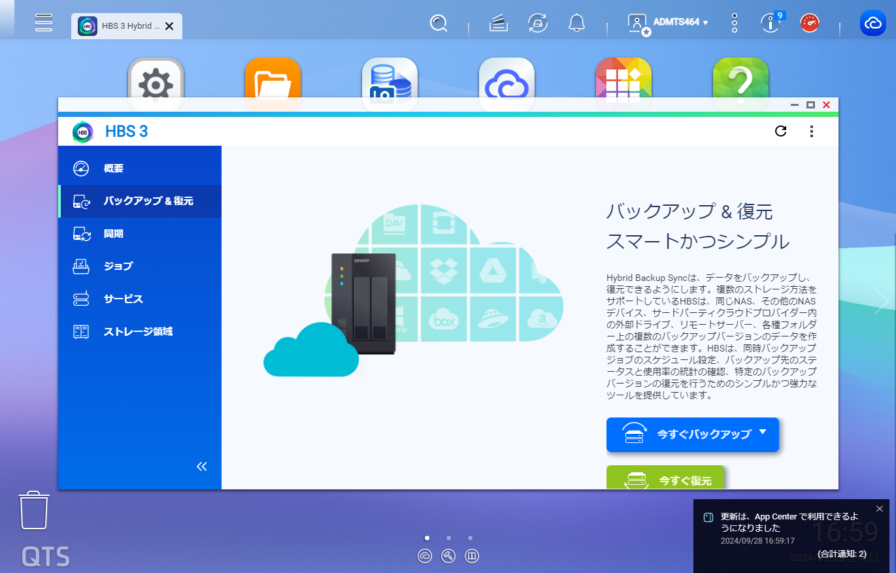896x573 pixels.
Task: Select third desktop page indicator dot
Action: 470,538
